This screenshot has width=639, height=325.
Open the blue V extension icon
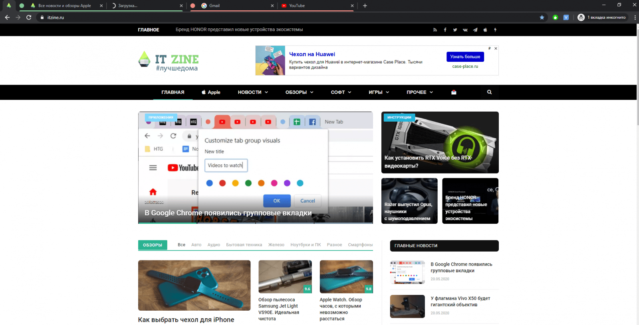pyautogui.click(x=566, y=17)
